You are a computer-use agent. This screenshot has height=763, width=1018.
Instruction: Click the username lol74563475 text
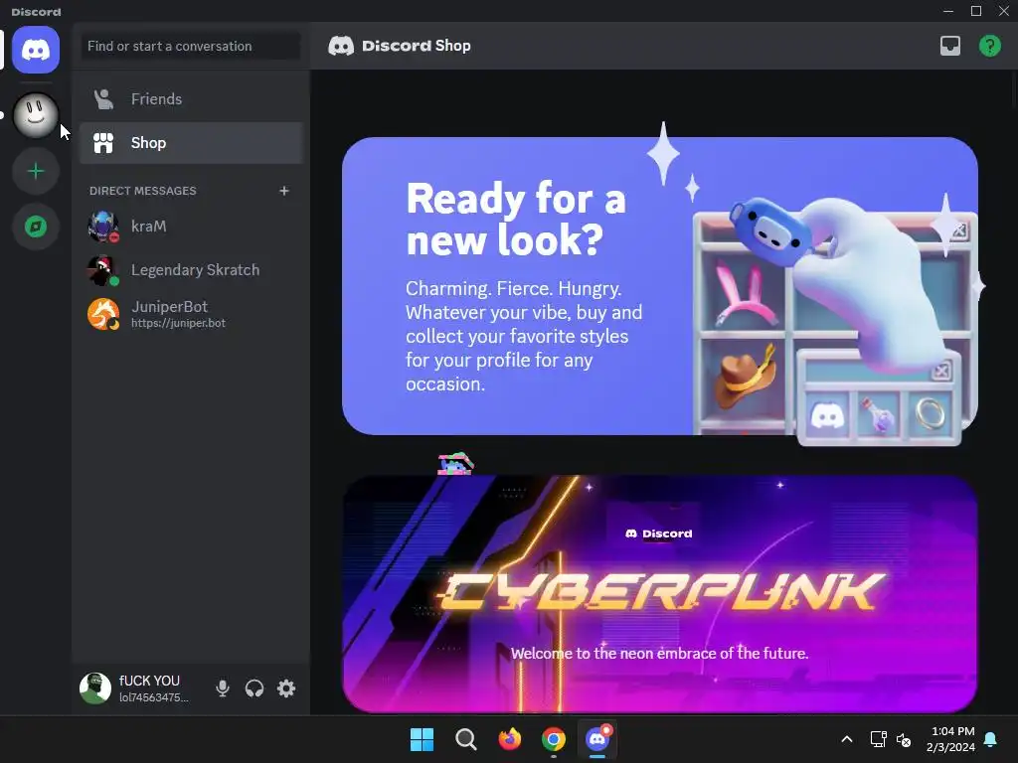154,698
